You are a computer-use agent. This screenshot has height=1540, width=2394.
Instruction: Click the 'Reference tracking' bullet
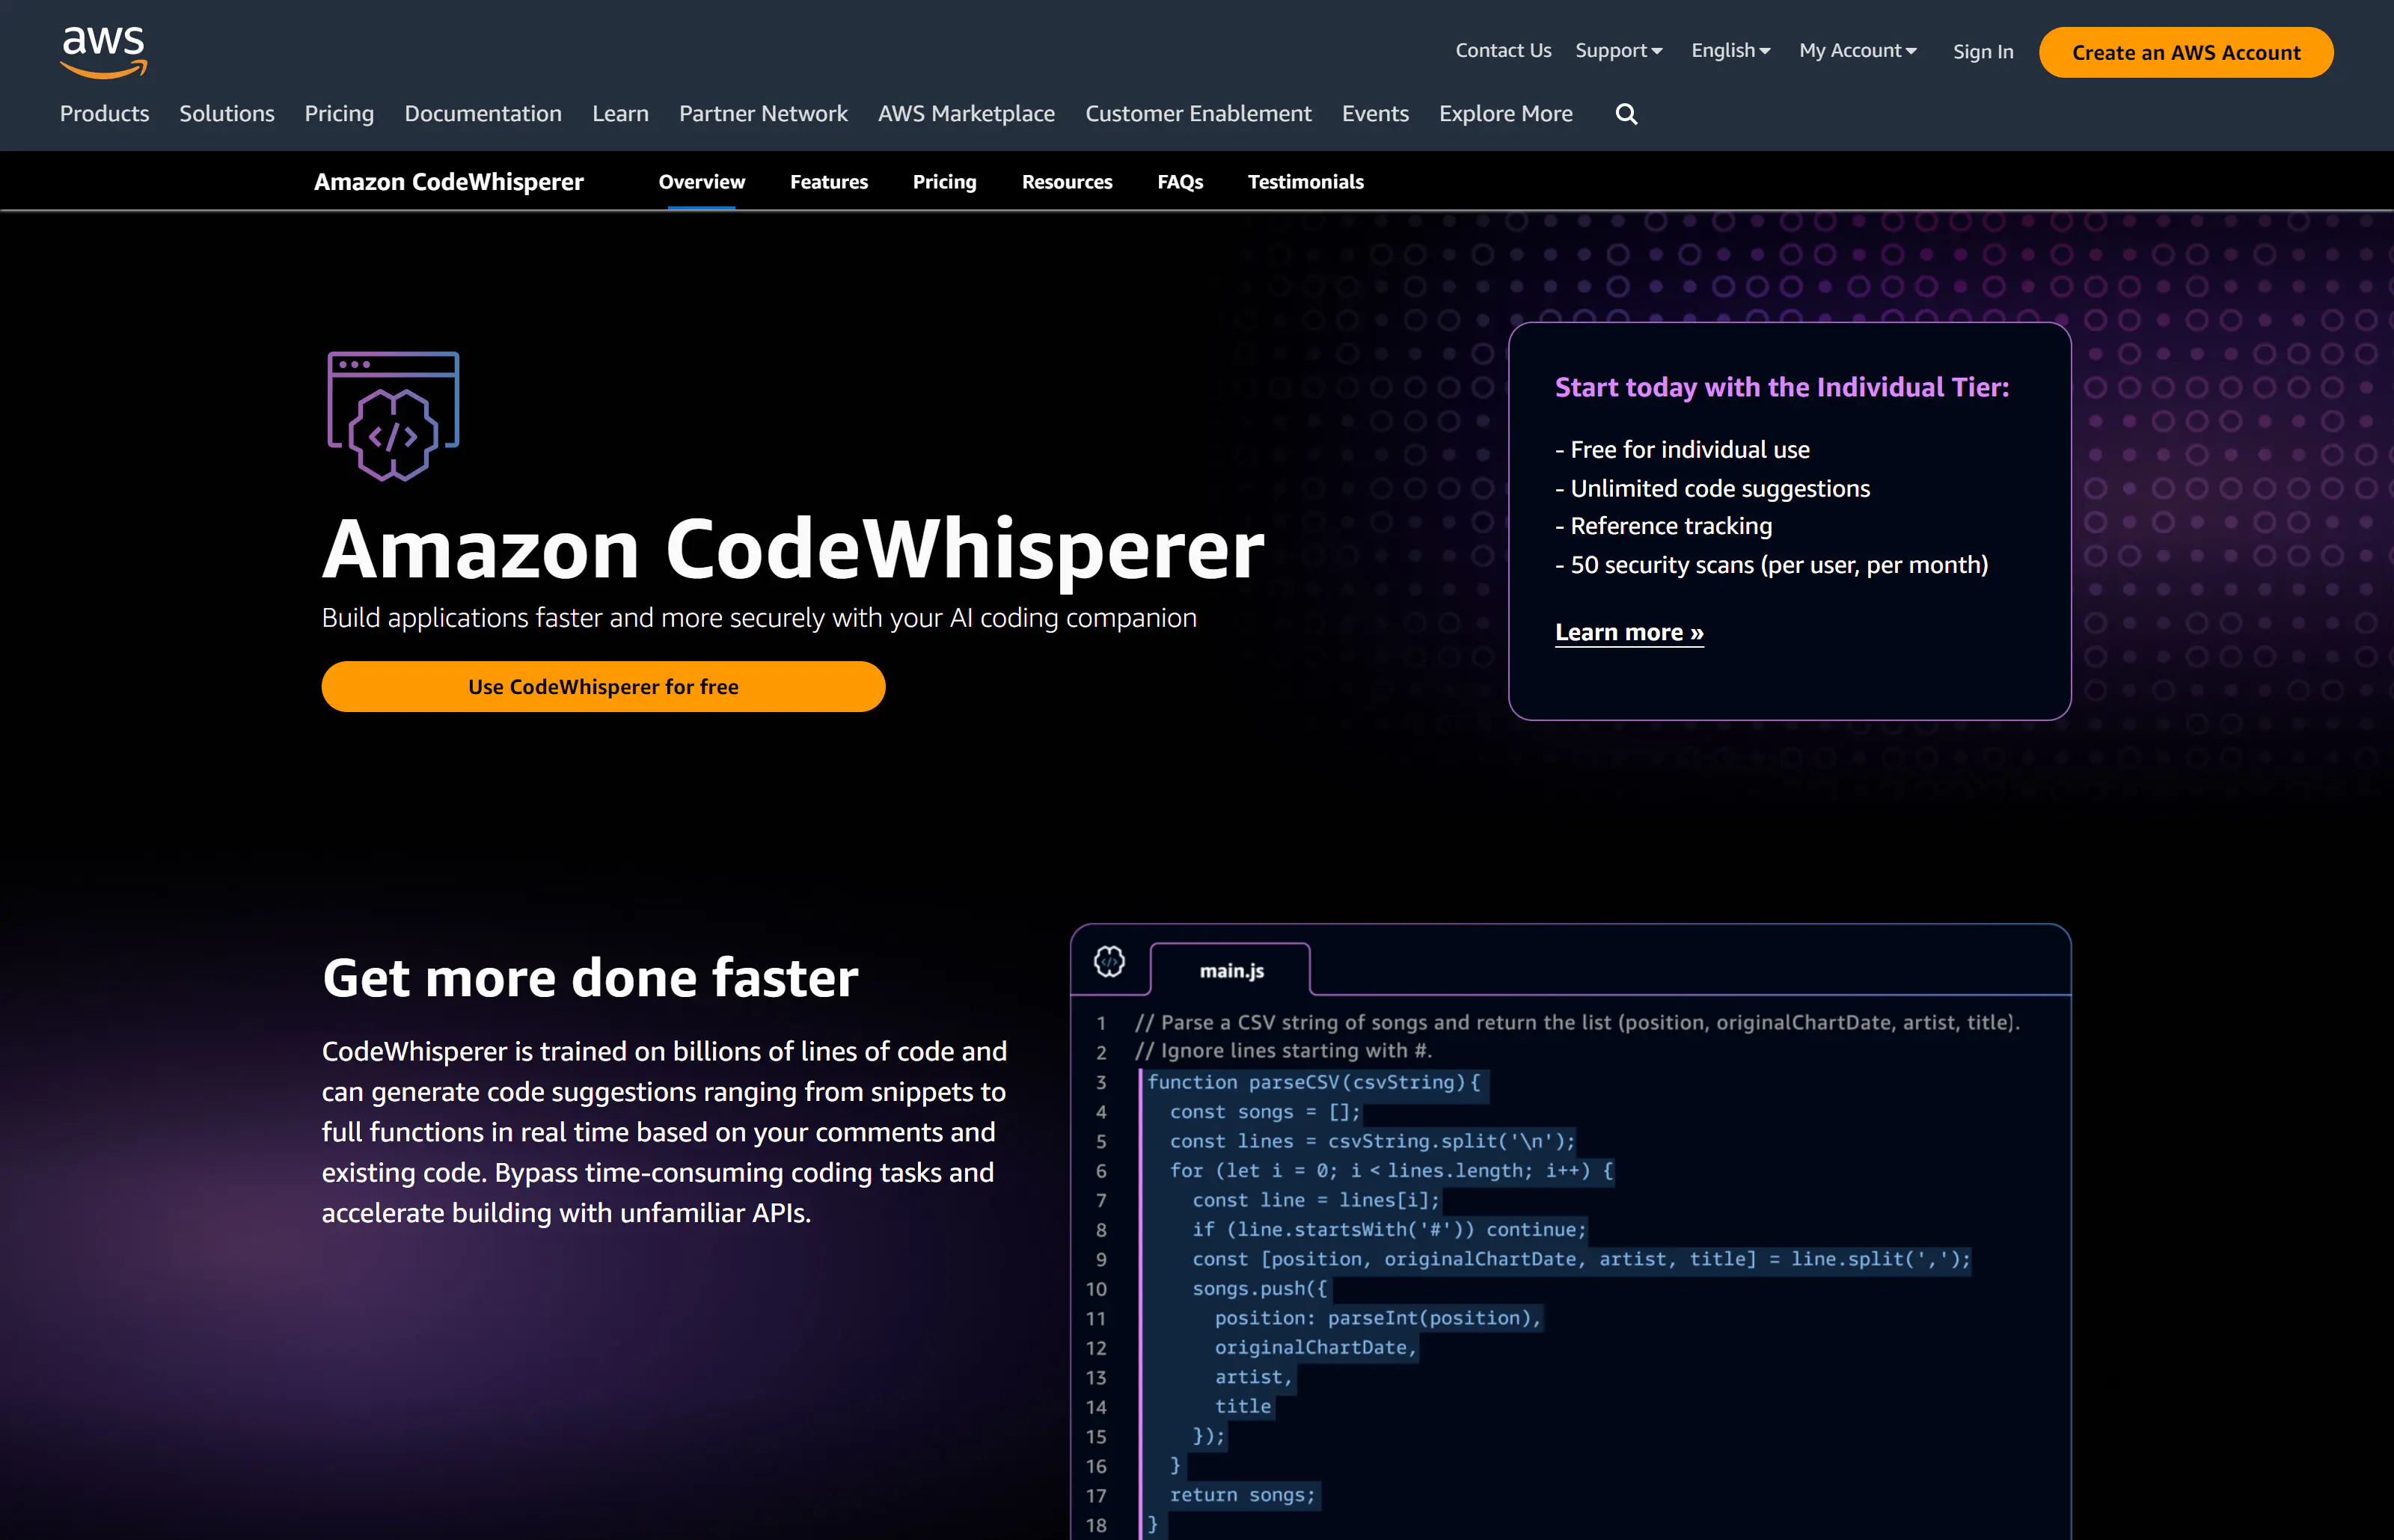click(1663, 526)
